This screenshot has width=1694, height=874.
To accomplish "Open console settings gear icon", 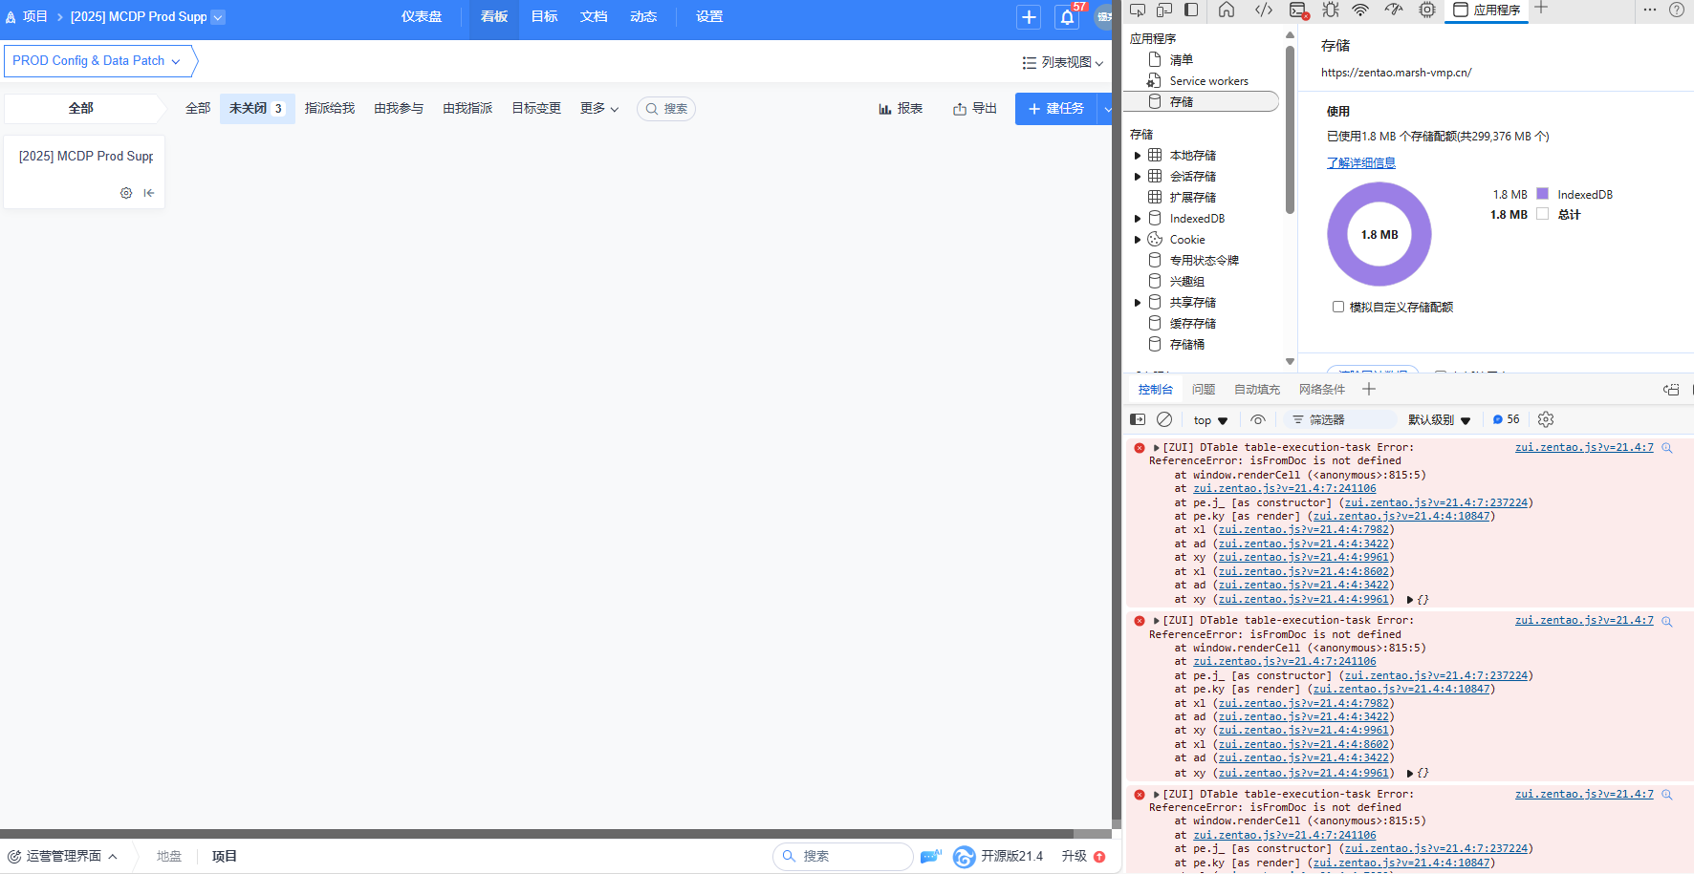I will click(x=1546, y=419).
